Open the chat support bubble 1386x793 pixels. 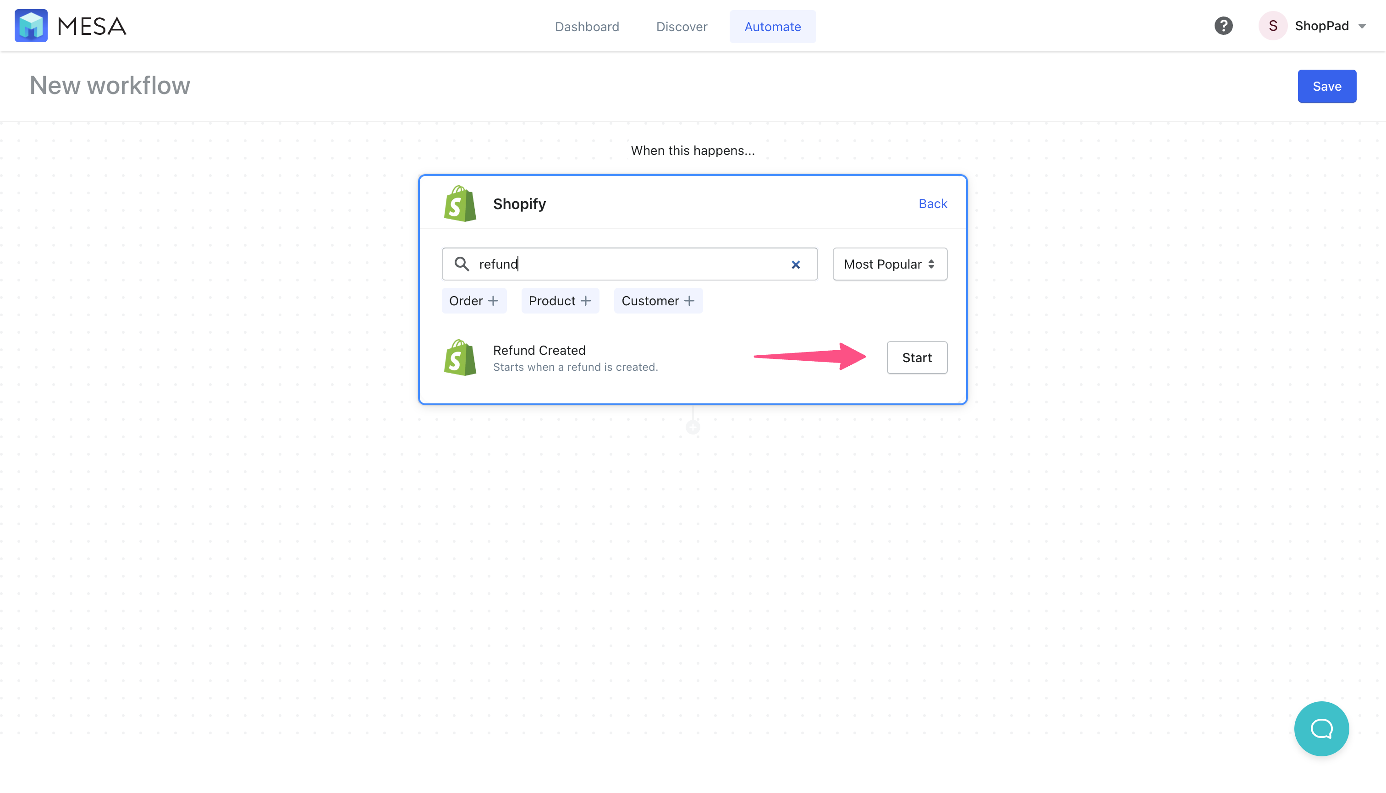point(1321,728)
